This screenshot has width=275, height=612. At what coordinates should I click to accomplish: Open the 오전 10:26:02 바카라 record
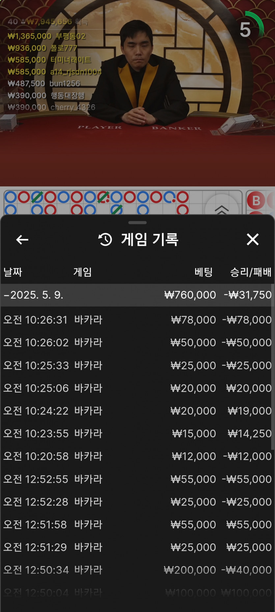coord(137,343)
